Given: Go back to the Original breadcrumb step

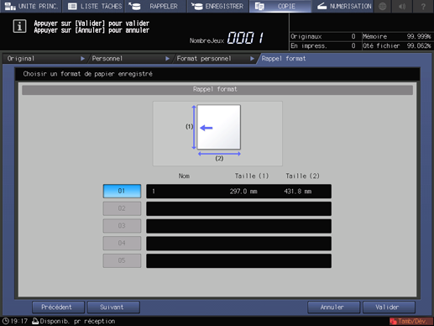Looking at the screenshot, I should 45,59.
